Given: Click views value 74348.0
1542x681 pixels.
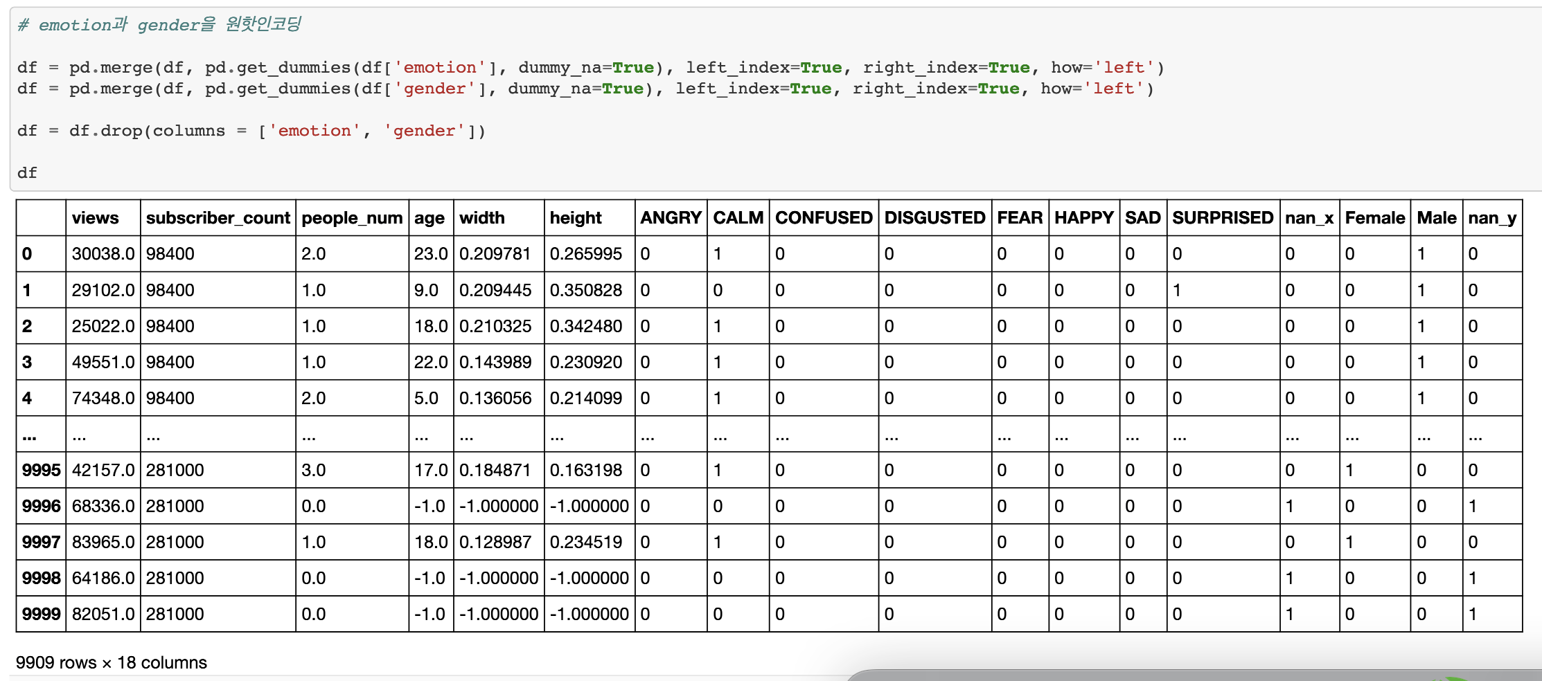Looking at the screenshot, I should pyautogui.click(x=103, y=398).
